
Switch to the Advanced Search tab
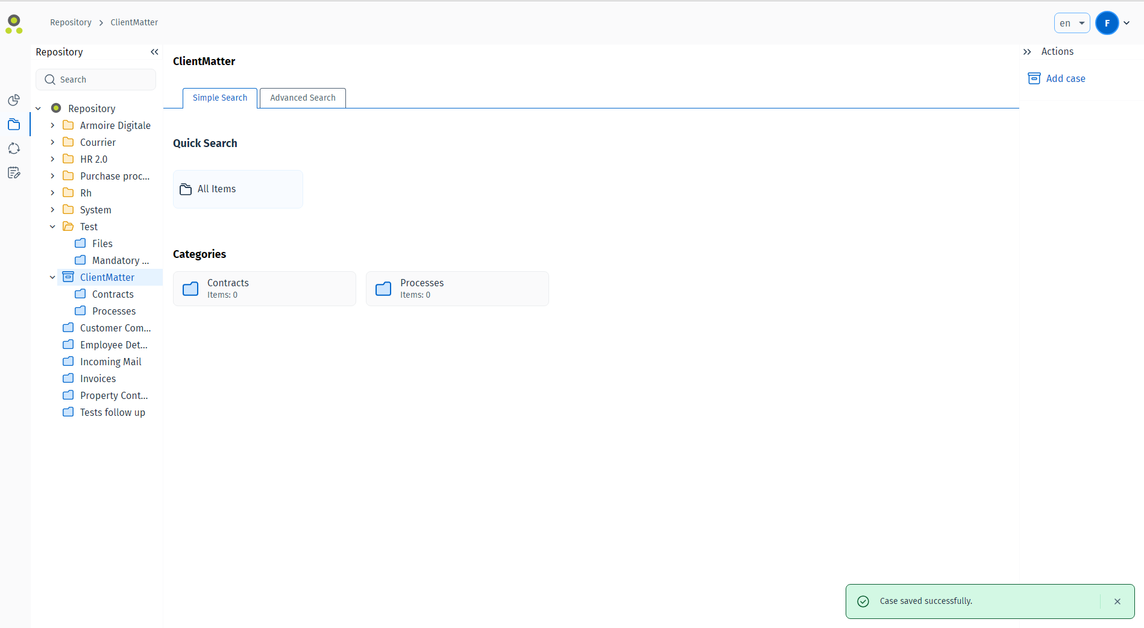(x=303, y=98)
